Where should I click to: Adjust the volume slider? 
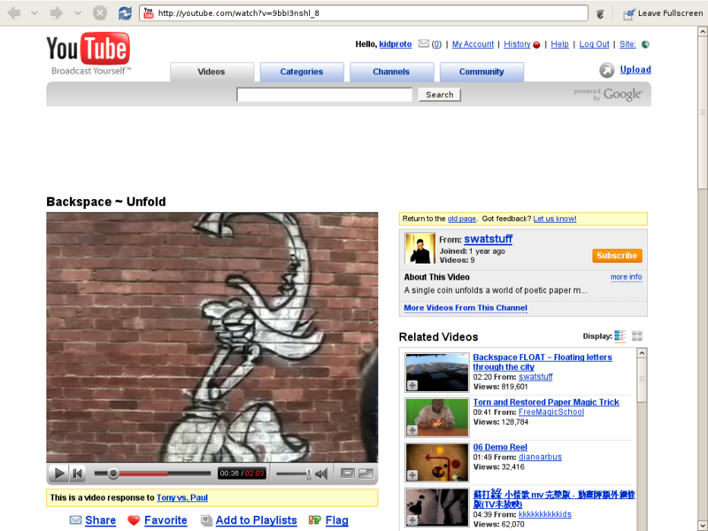[x=294, y=473]
